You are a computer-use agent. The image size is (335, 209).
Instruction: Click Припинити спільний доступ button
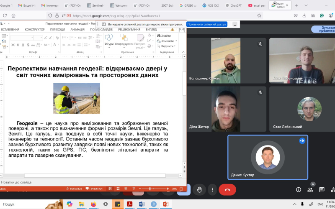click(207, 24)
